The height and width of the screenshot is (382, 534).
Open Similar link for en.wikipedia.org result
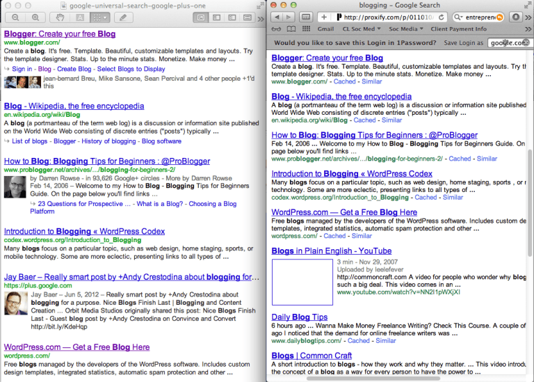coord(391,120)
